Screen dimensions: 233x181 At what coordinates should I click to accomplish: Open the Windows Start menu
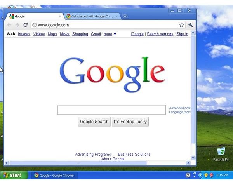[14, 175]
